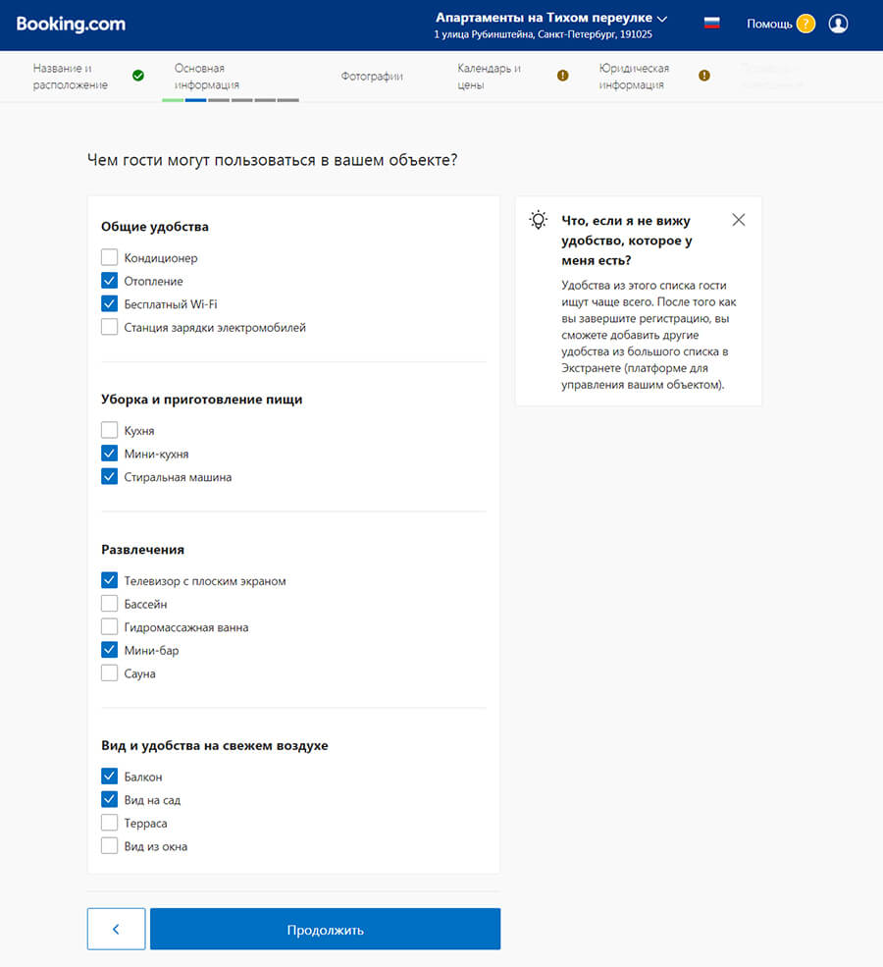Viewport: 883px width, 967px height.
Task: Click the lightbulb tip icon
Action: 538,220
